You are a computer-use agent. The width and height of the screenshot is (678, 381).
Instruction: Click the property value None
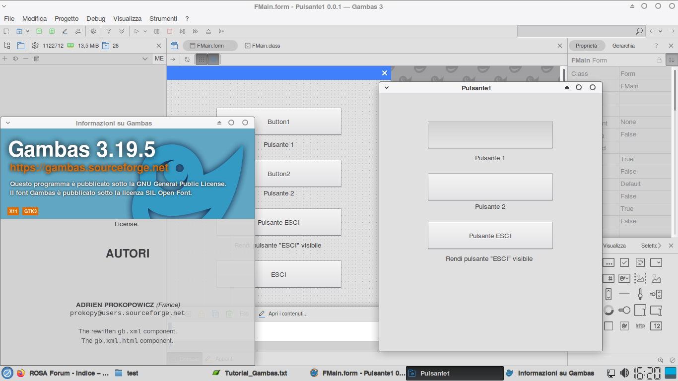click(645, 122)
